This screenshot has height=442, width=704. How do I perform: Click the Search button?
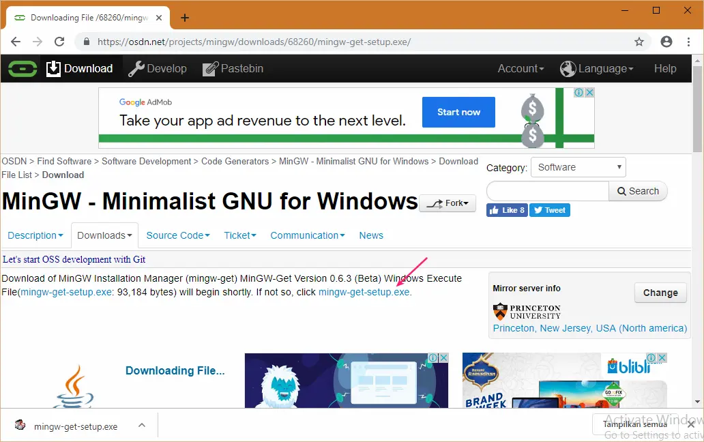[638, 191]
